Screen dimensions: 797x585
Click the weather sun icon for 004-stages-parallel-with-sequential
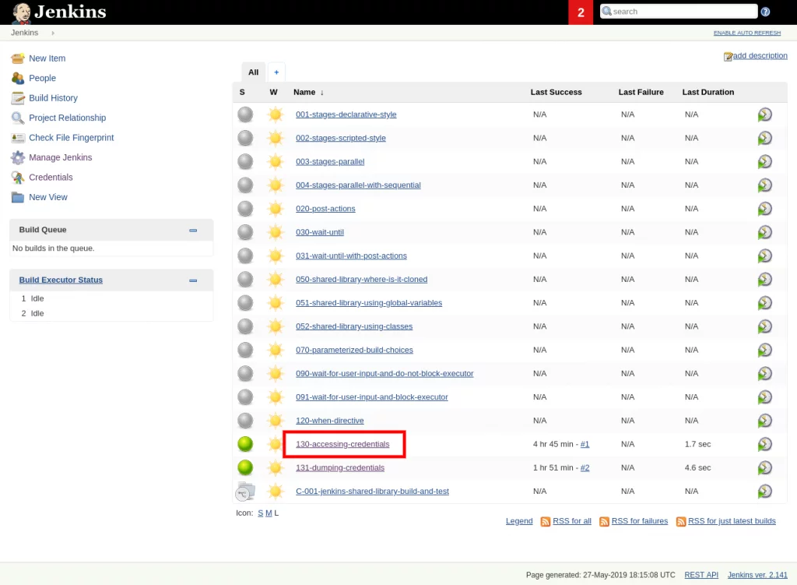(275, 185)
